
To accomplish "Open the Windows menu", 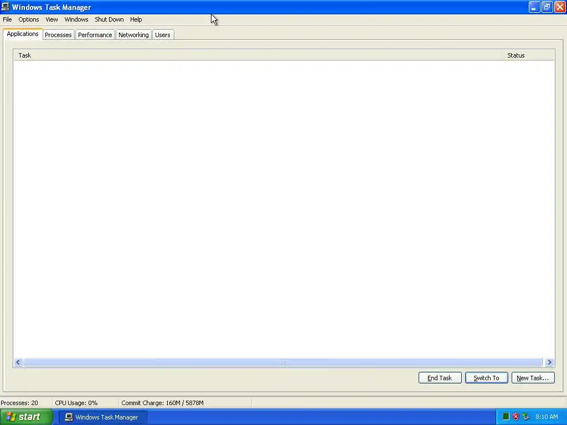I will [x=76, y=19].
